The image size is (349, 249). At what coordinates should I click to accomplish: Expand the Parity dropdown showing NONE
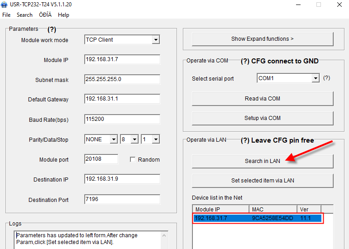click(x=114, y=139)
